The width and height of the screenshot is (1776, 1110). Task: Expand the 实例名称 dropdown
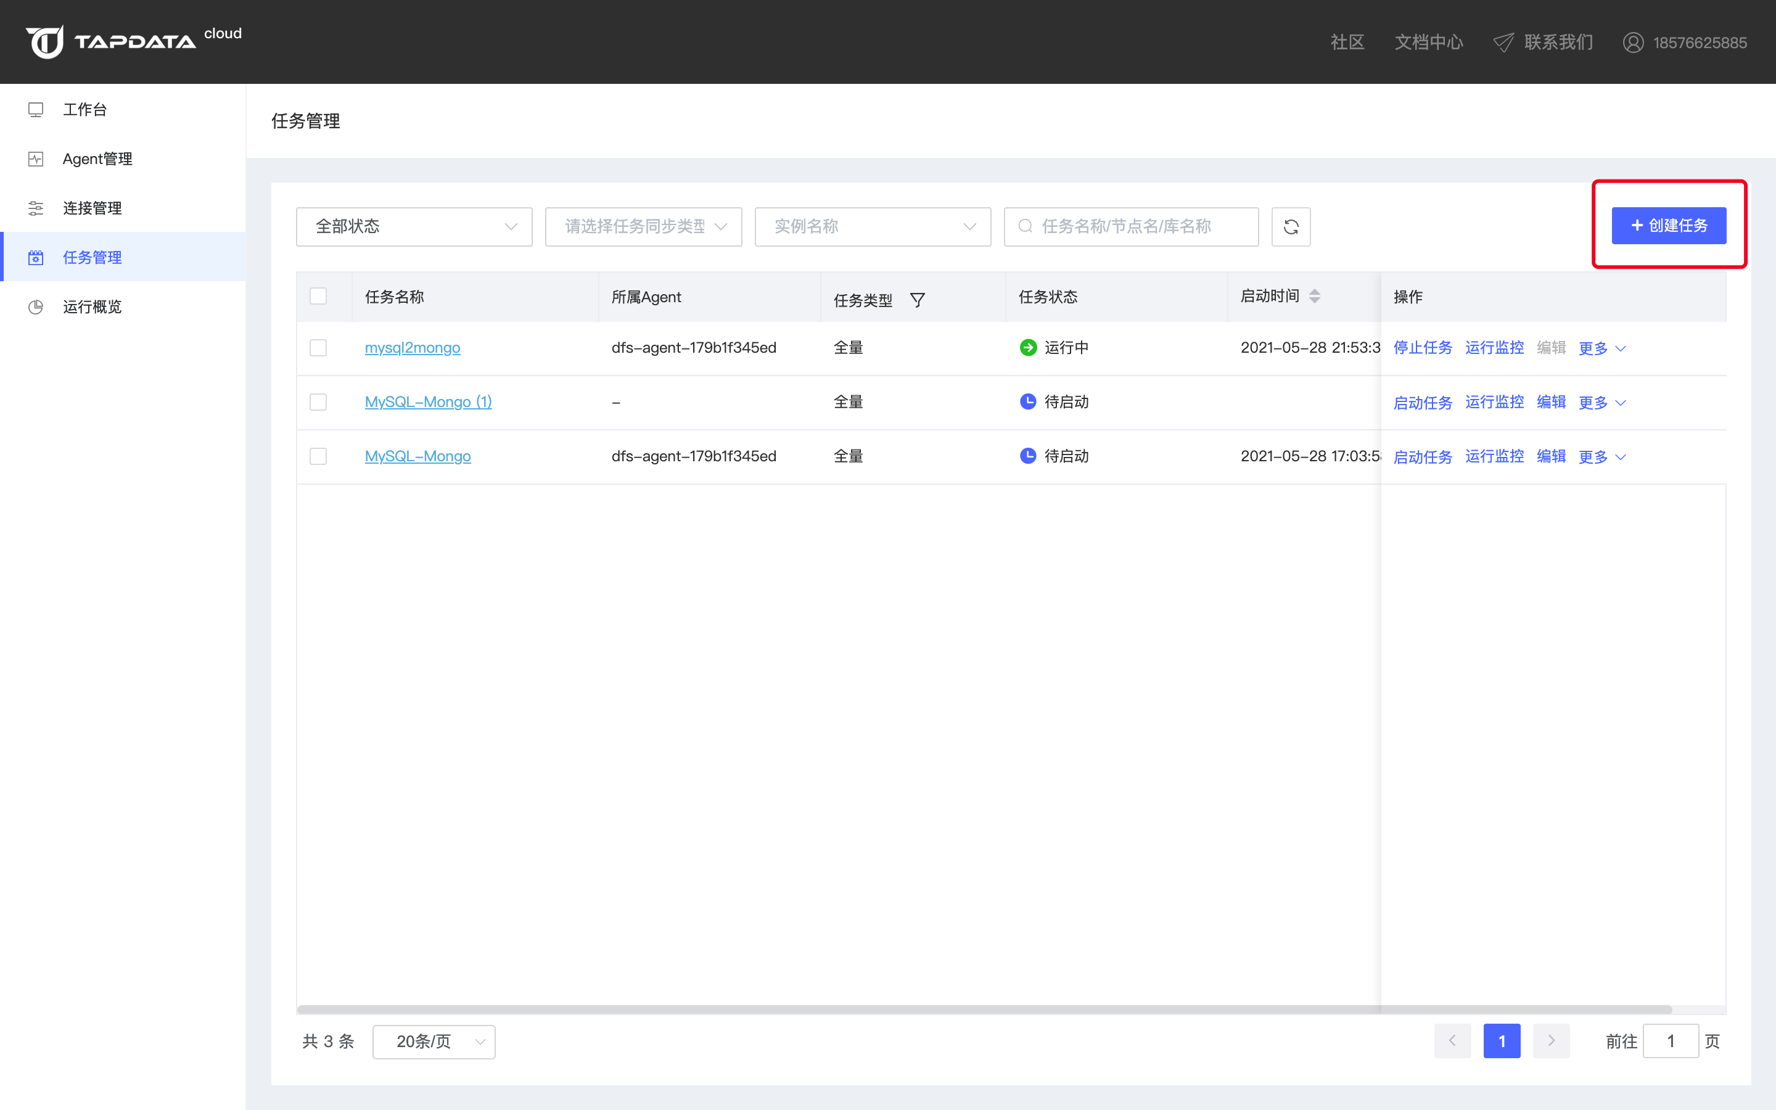click(872, 227)
